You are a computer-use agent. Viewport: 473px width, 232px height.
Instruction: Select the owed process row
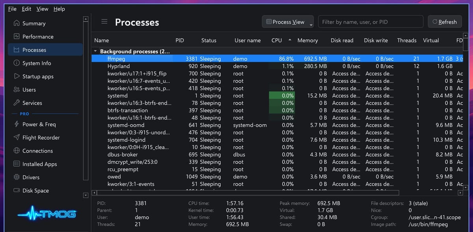click(277, 177)
